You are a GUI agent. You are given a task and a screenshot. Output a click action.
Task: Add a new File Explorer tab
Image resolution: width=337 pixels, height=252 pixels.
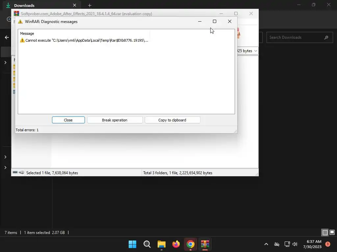90,5
